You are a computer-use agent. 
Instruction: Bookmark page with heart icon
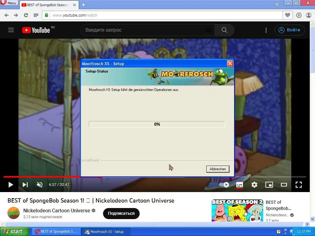click(x=288, y=15)
